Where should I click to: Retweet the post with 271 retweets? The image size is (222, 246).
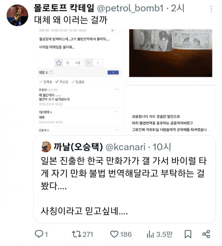coord(77,234)
